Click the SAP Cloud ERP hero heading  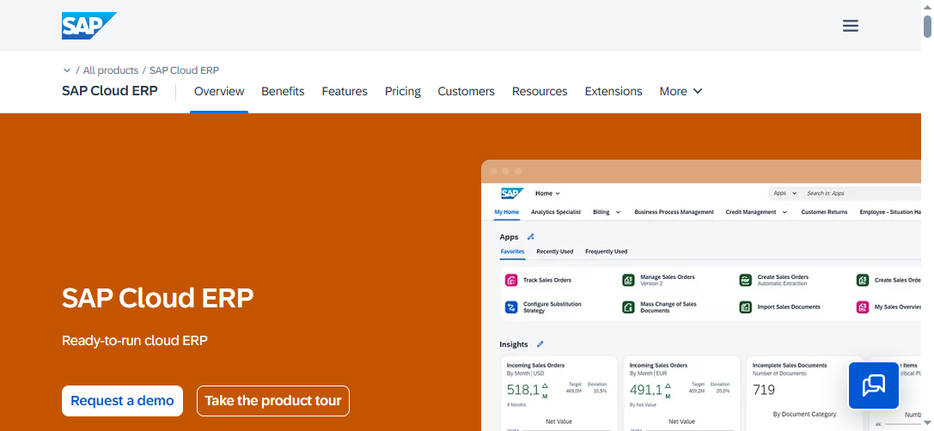coord(158,298)
